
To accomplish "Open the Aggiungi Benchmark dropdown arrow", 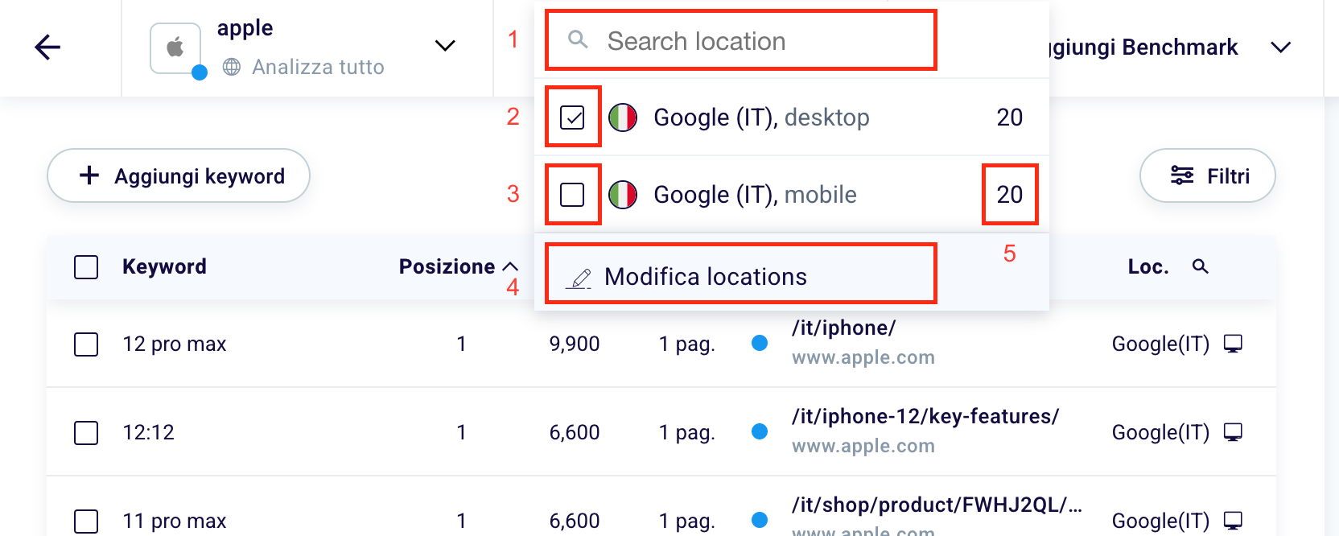I will (x=1280, y=47).
